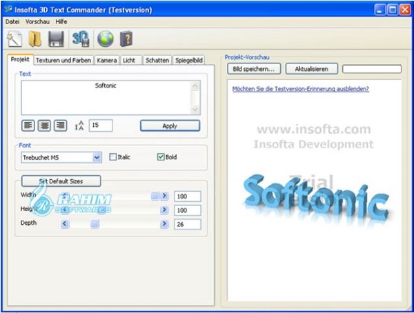Viewport: 414px width, 313px height.
Task: Open the website globe icon
Action: click(106, 39)
